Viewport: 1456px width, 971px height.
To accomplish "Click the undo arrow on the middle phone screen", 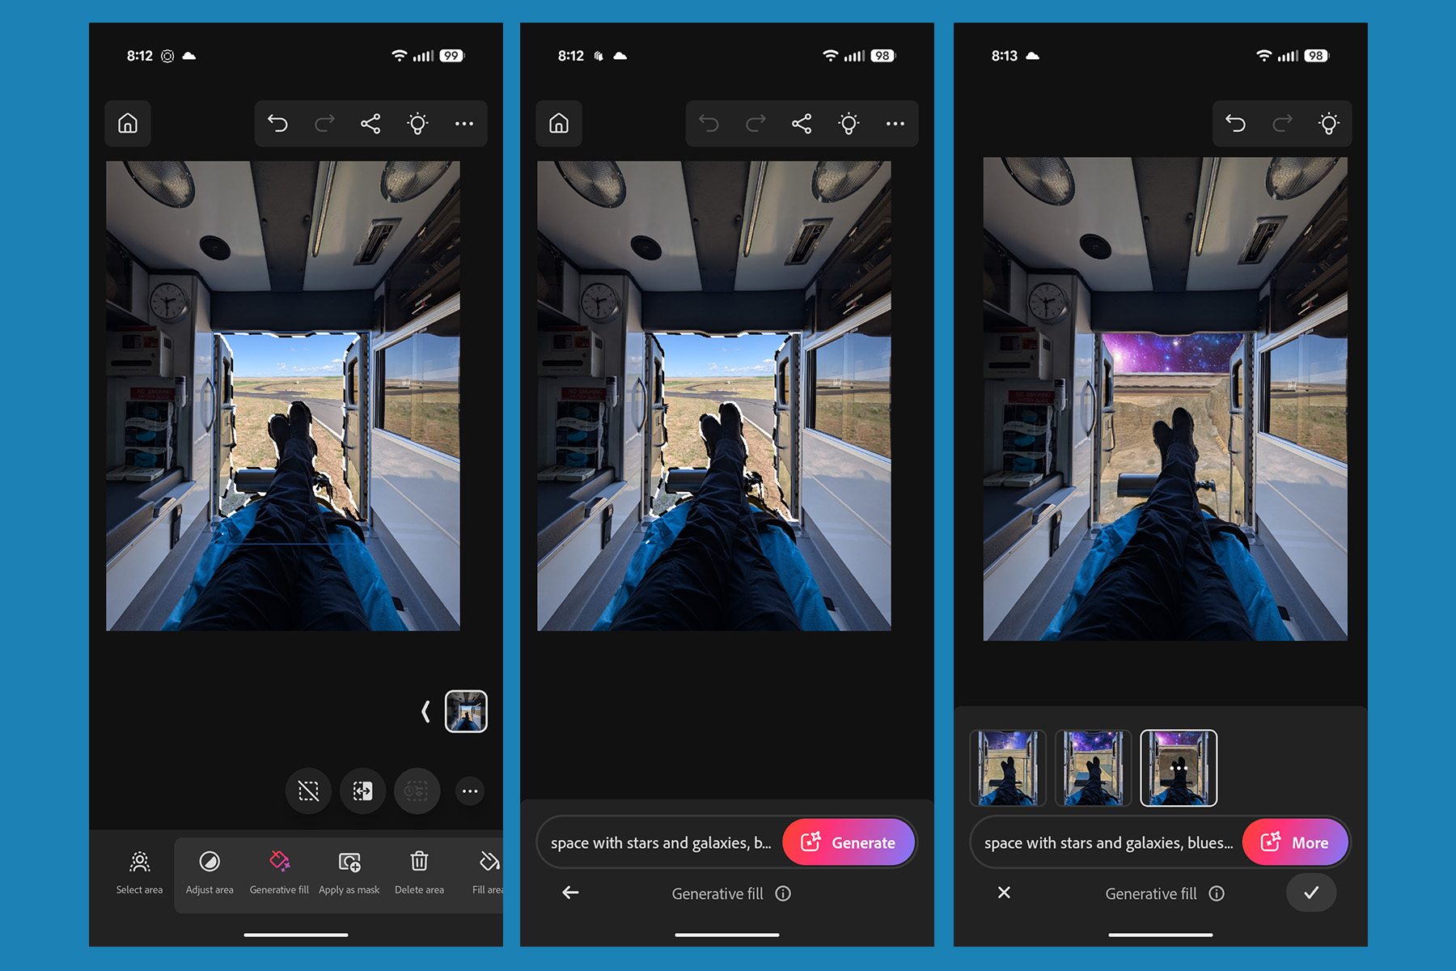I will point(709,123).
